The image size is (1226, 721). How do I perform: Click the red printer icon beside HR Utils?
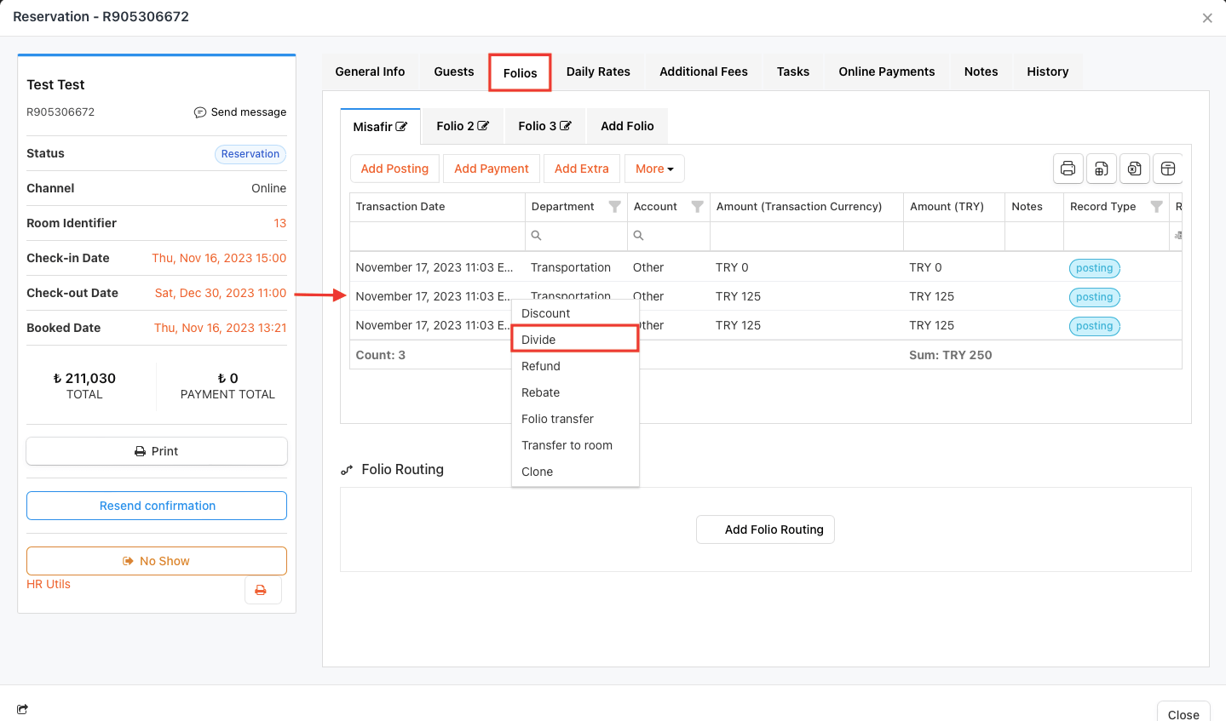point(262,590)
